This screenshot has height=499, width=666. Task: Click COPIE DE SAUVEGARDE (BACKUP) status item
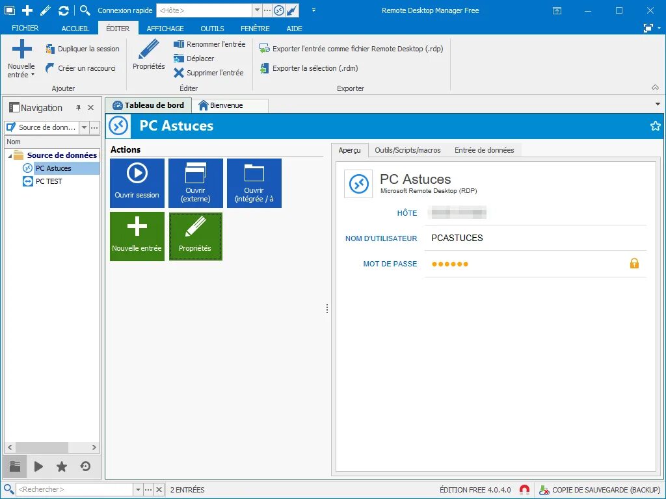point(600,490)
